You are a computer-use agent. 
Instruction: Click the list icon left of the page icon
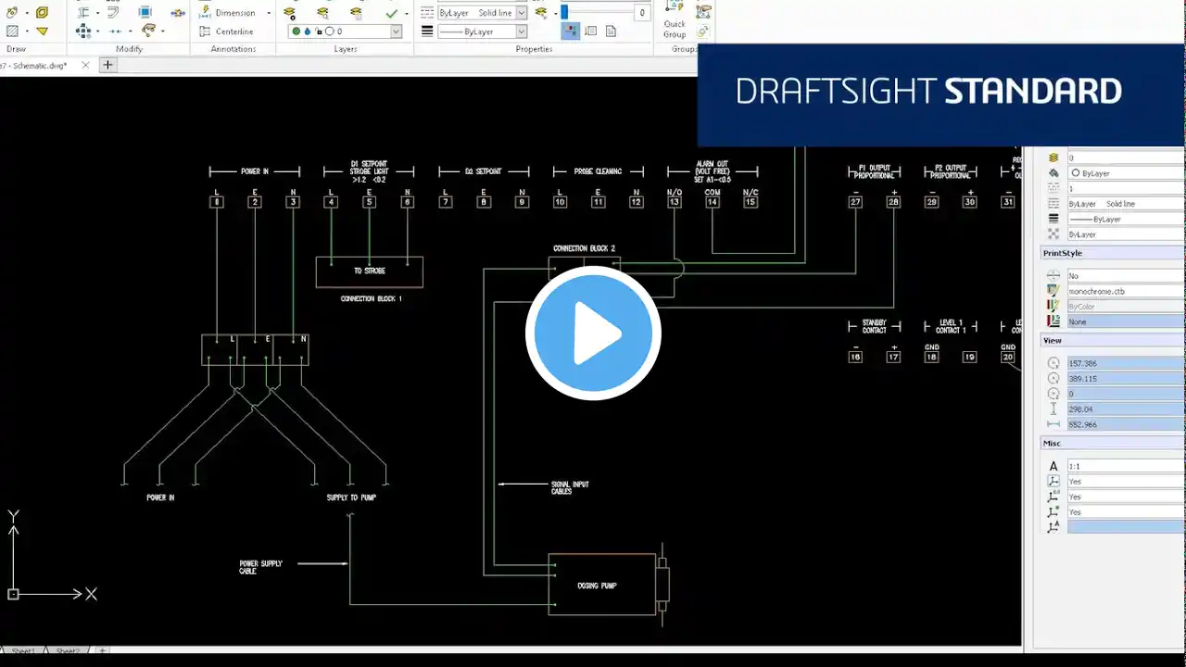[x=591, y=31]
